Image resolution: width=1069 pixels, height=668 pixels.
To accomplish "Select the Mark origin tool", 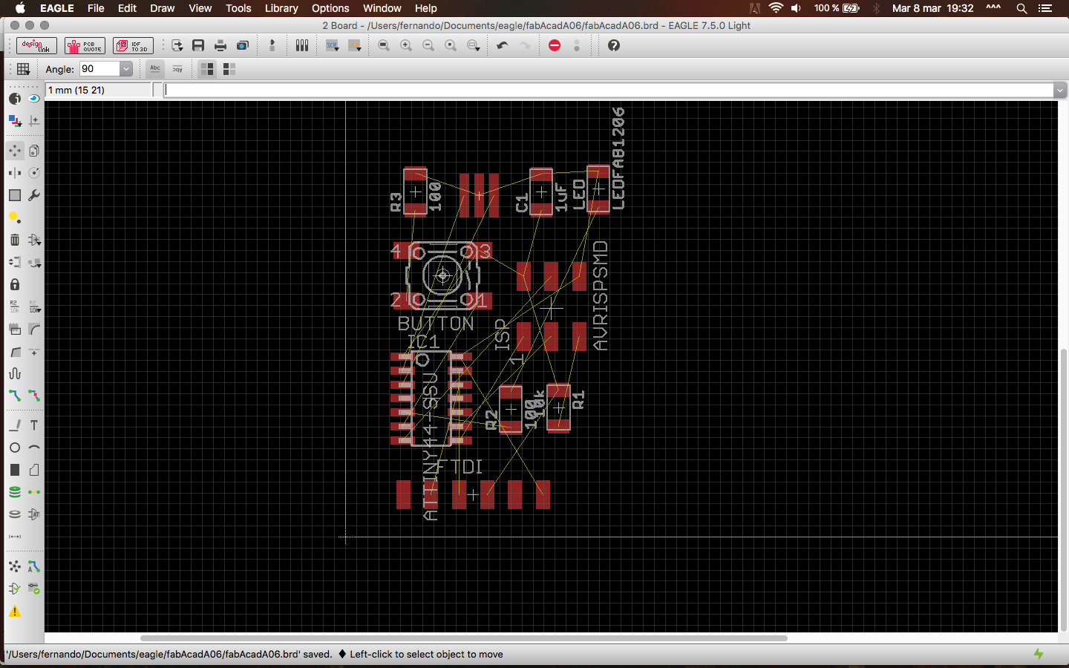I will click(34, 121).
